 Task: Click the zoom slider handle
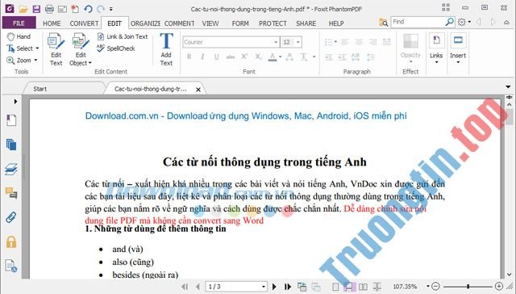click(x=468, y=287)
